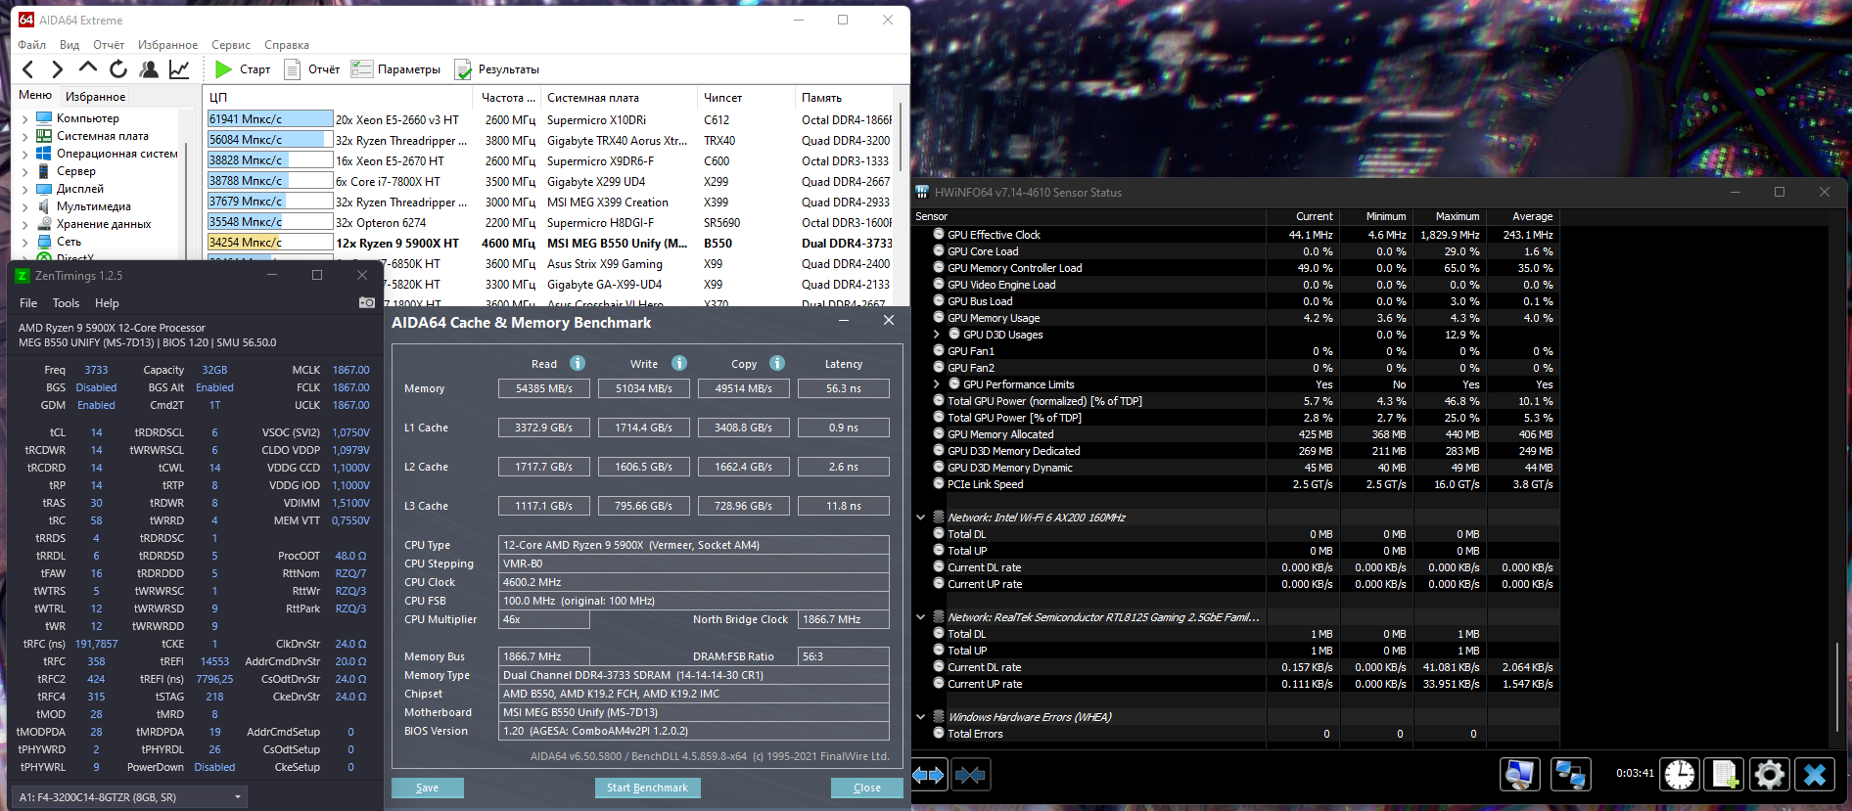
Task: Expand the GPU D3D Usages sensor group
Action: click(x=937, y=335)
